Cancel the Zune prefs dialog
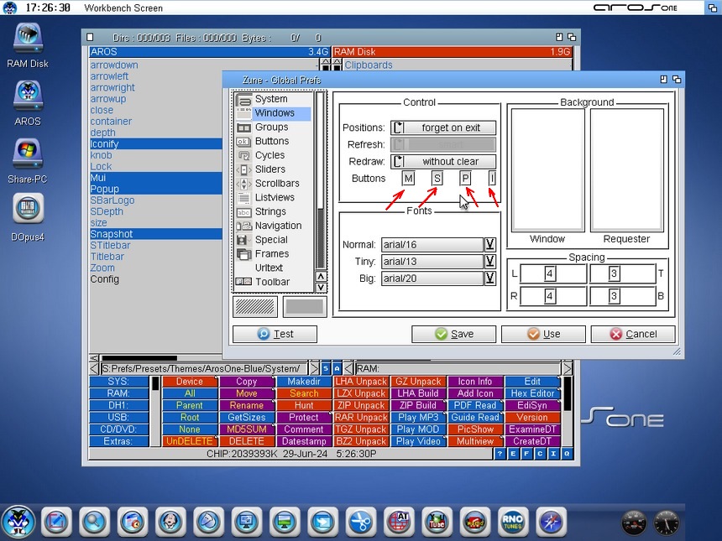Image resolution: width=722 pixels, height=541 pixels. [x=633, y=334]
